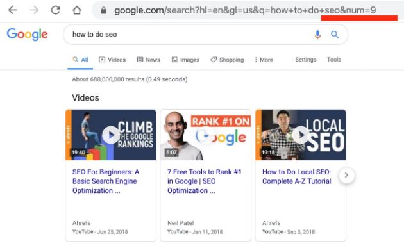Open the Images search tab

pos(185,60)
